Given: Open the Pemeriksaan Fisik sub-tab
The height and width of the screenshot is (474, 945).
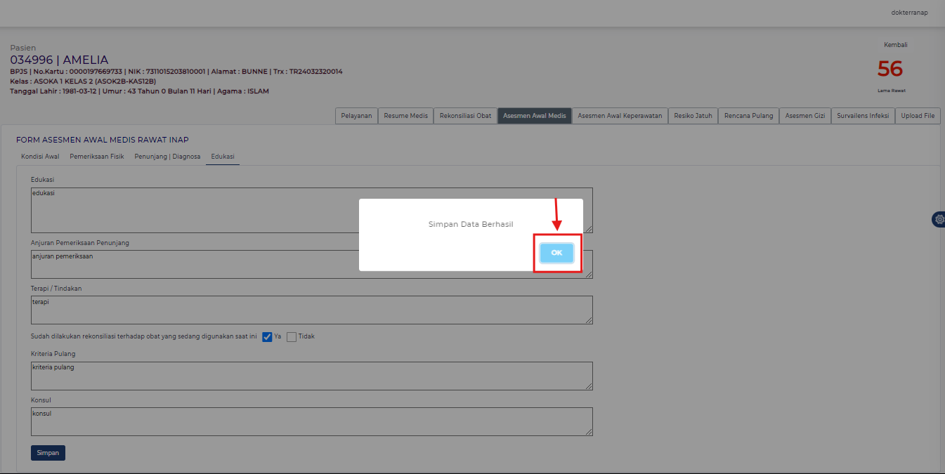Looking at the screenshot, I should point(97,157).
